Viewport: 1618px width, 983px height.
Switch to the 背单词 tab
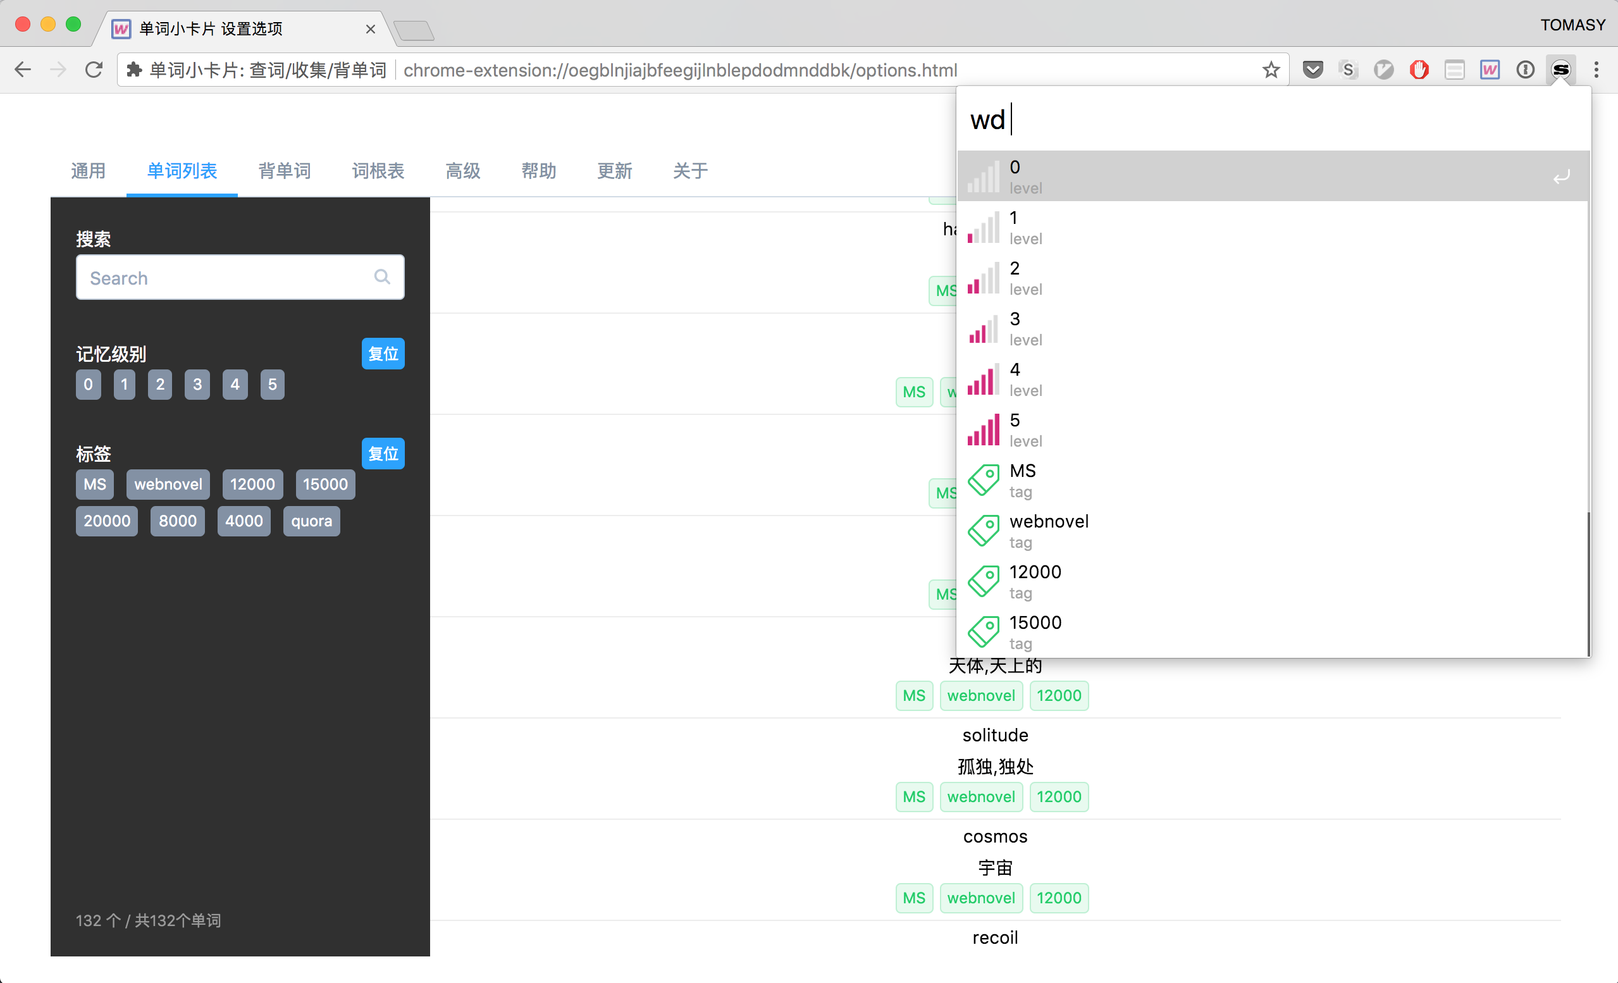tap(285, 171)
